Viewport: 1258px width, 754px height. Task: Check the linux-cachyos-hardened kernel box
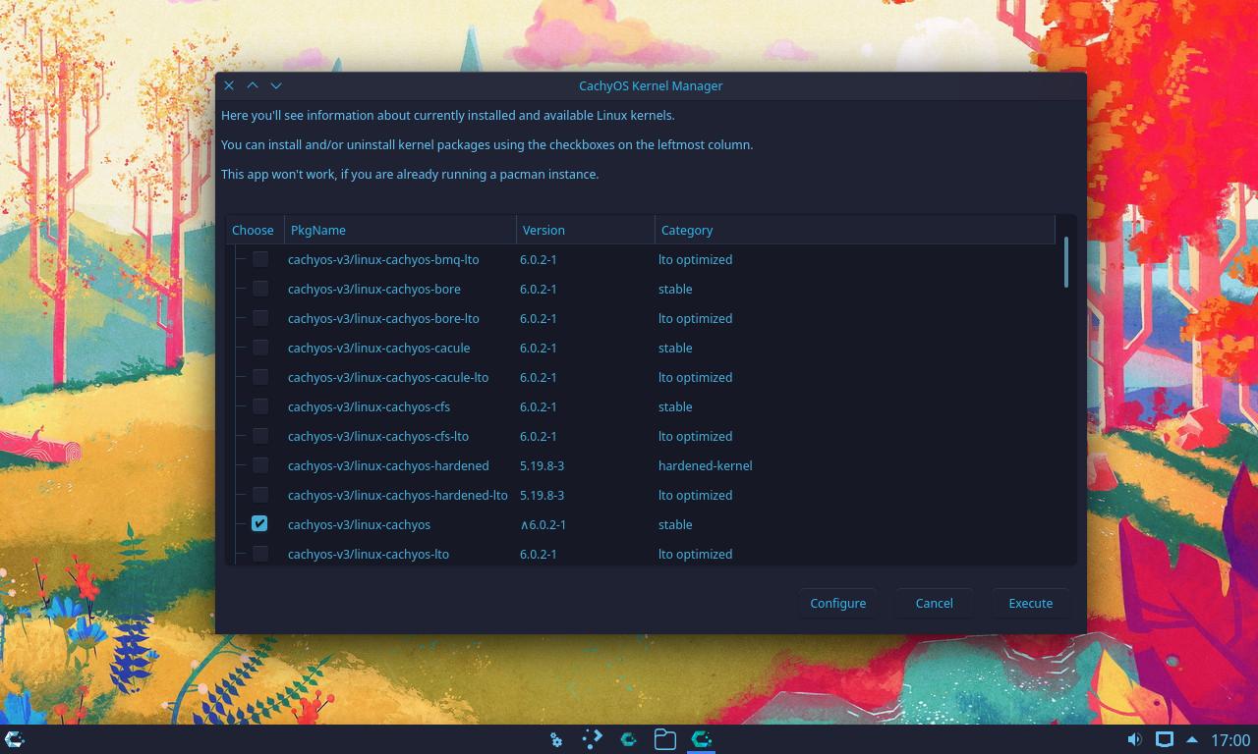(260, 465)
